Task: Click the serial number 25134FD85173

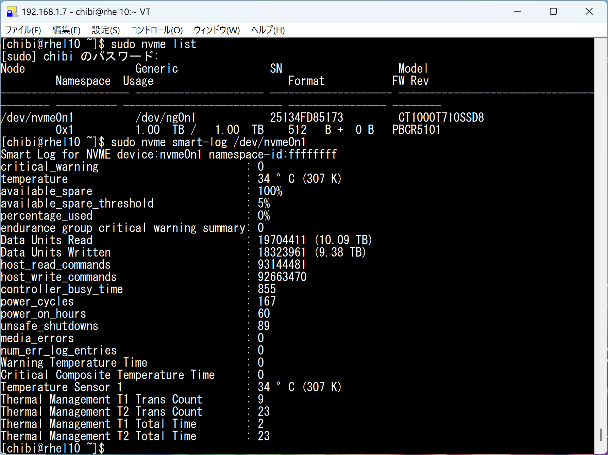Action: [306, 117]
